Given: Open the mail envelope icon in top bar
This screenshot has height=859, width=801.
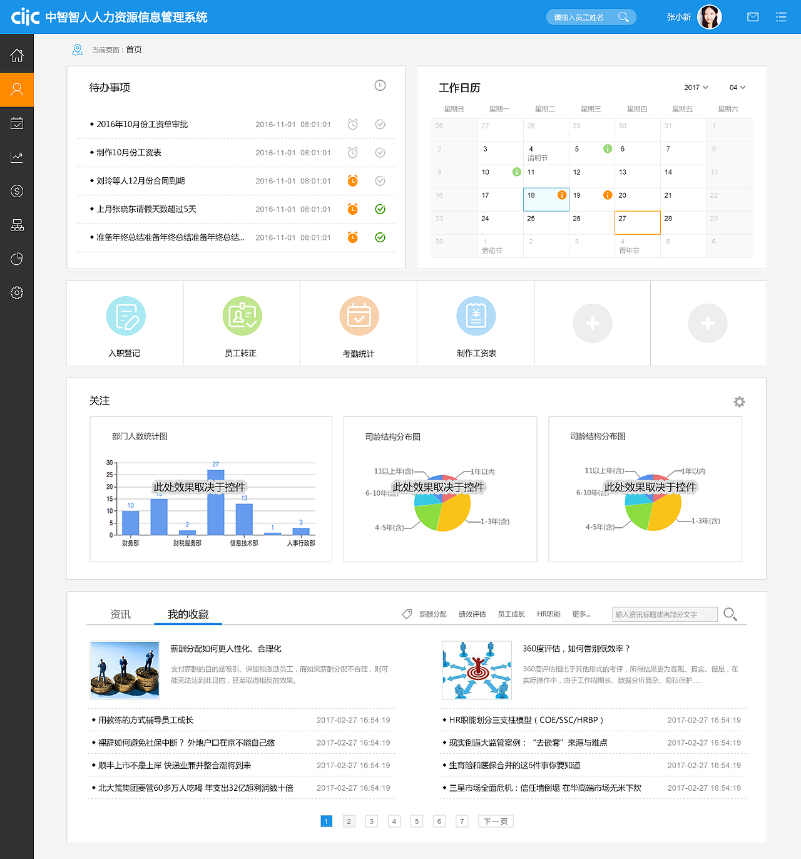Looking at the screenshot, I should [x=753, y=17].
